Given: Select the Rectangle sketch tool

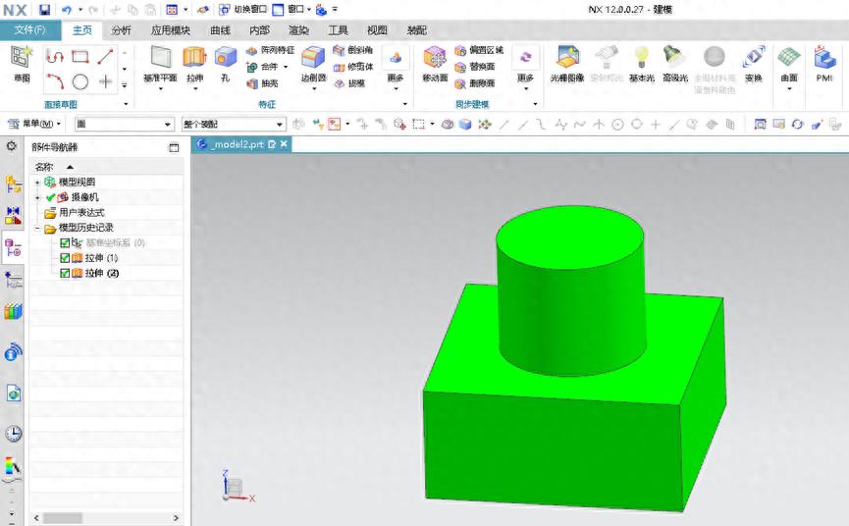Looking at the screenshot, I should pyautogui.click(x=80, y=56).
